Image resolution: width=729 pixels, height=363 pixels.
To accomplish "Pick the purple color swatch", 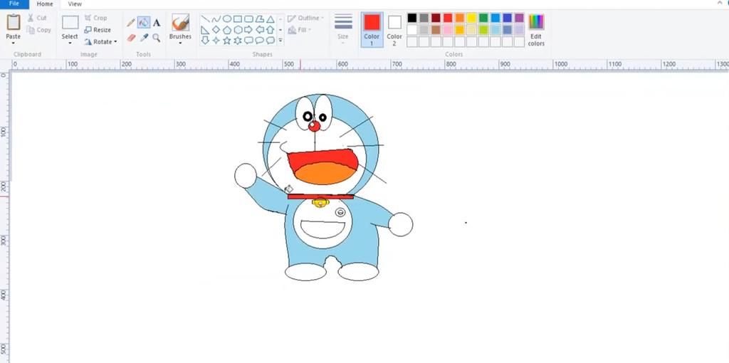I will (x=519, y=18).
